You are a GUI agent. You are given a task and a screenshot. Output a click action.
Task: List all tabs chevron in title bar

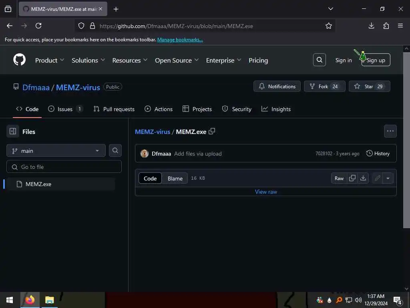pyautogui.click(x=330, y=9)
